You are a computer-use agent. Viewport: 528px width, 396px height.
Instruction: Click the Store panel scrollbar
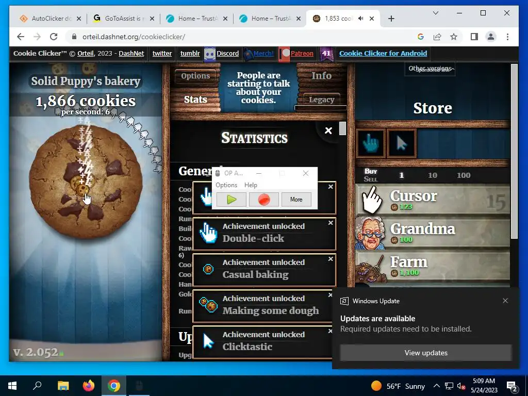point(514,152)
